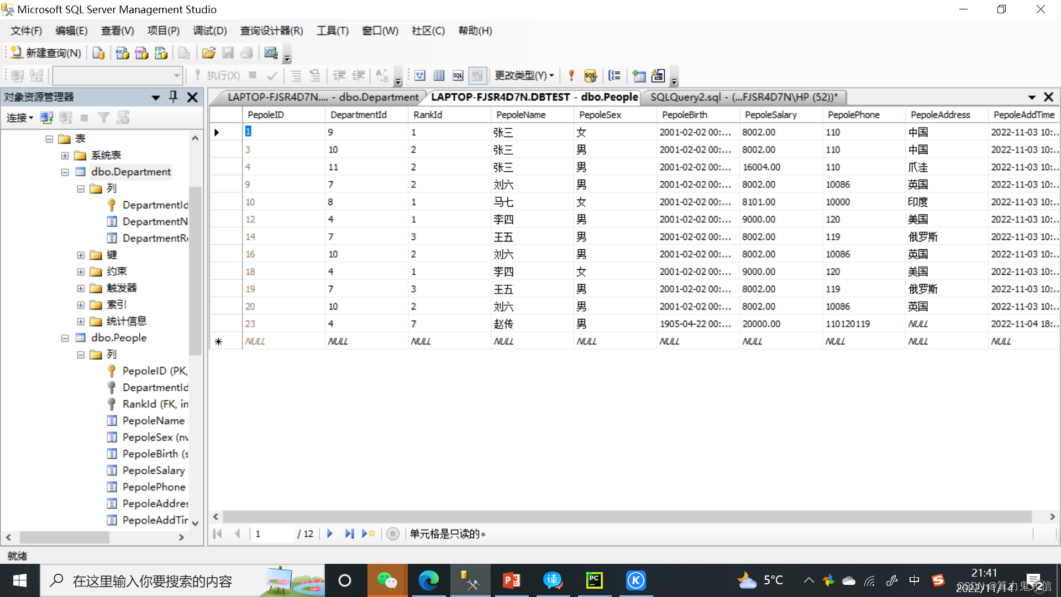Click the Add New Derived Table icon
Viewport: 1061px width, 597px height.
[x=658, y=75]
